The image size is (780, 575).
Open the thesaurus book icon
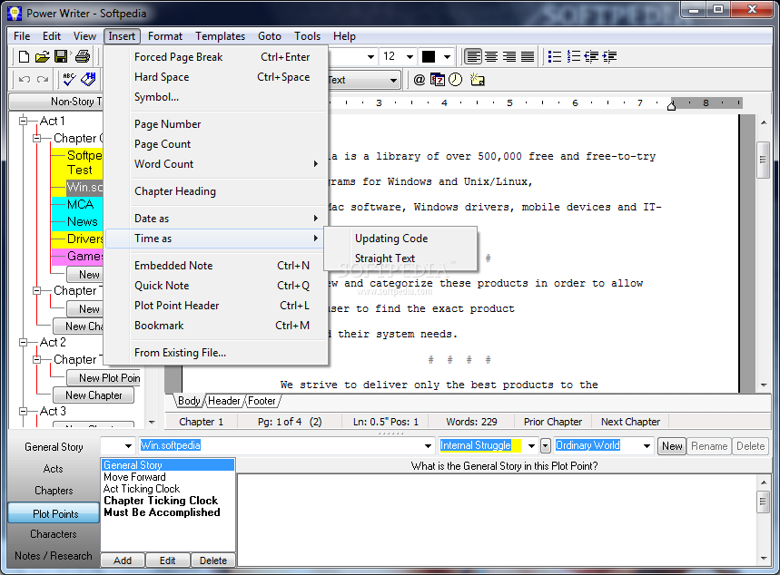point(88,80)
